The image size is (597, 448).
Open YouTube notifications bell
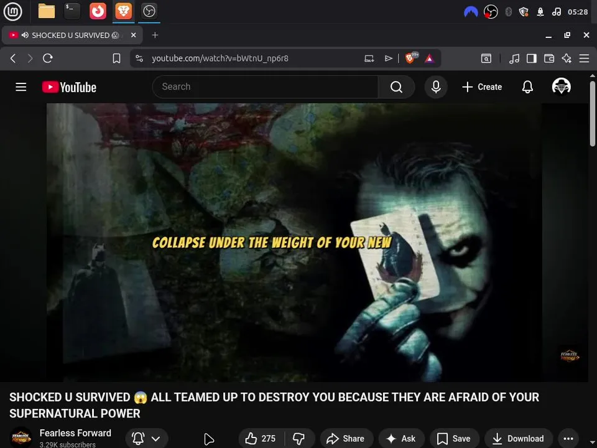point(527,87)
